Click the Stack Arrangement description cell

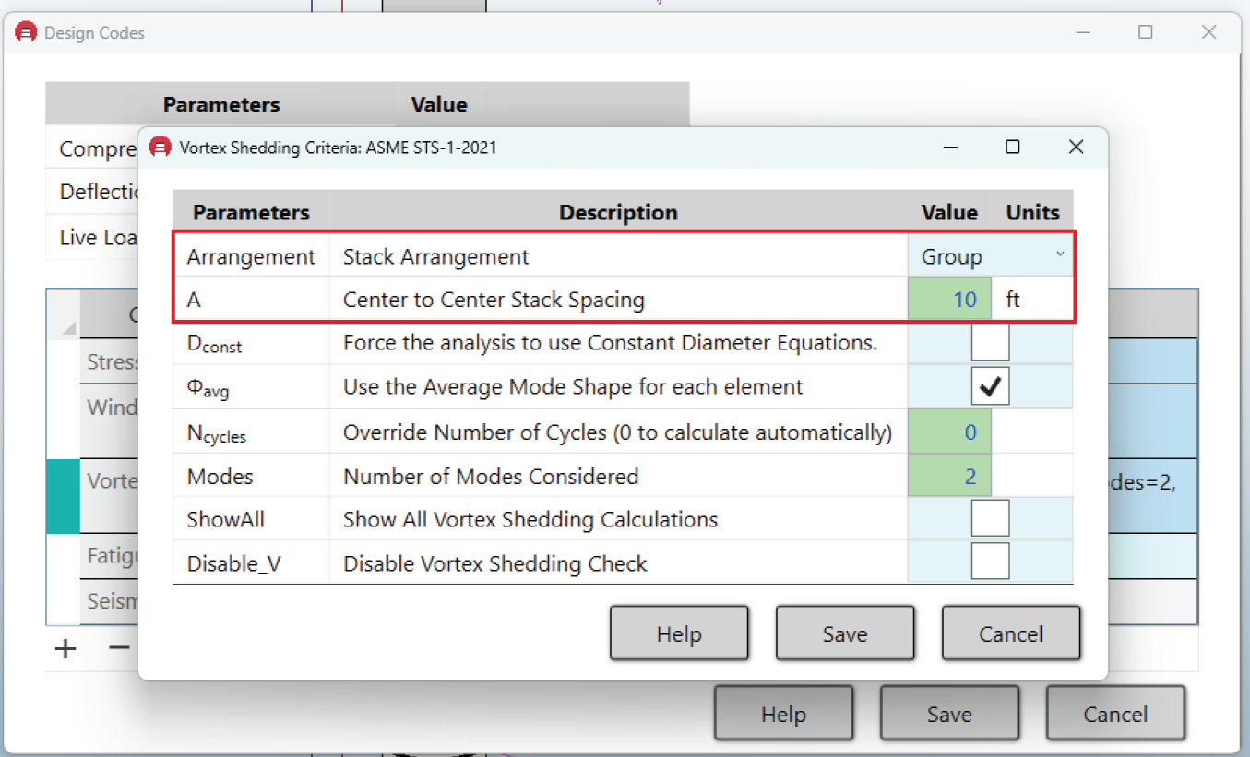tap(619, 256)
